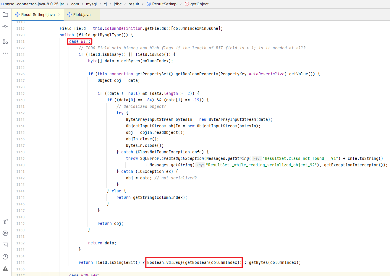Click the filled warning triangle sidebar icon
This screenshot has width=390, height=276.
5,269
